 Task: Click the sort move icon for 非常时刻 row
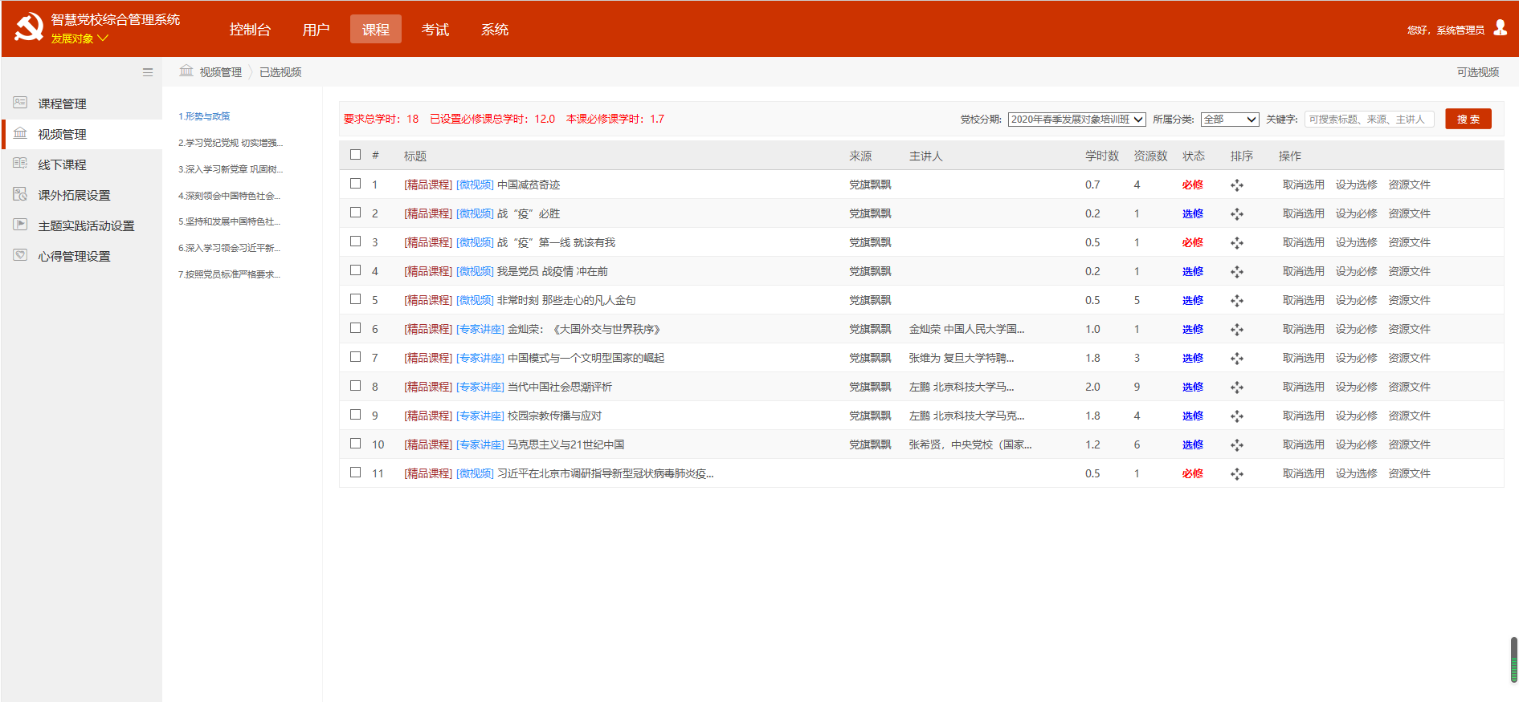pos(1237,301)
